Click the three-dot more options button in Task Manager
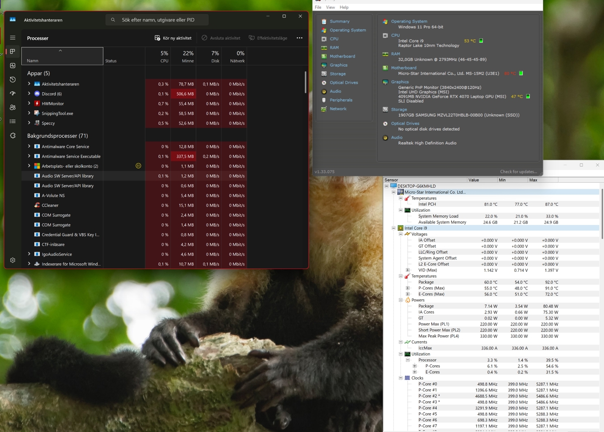 coord(299,38)
